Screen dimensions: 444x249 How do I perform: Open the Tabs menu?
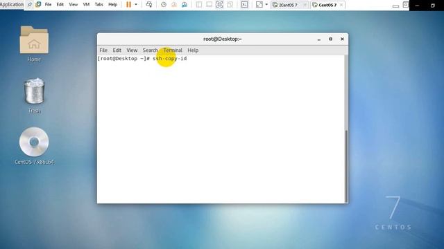[99, 5]
